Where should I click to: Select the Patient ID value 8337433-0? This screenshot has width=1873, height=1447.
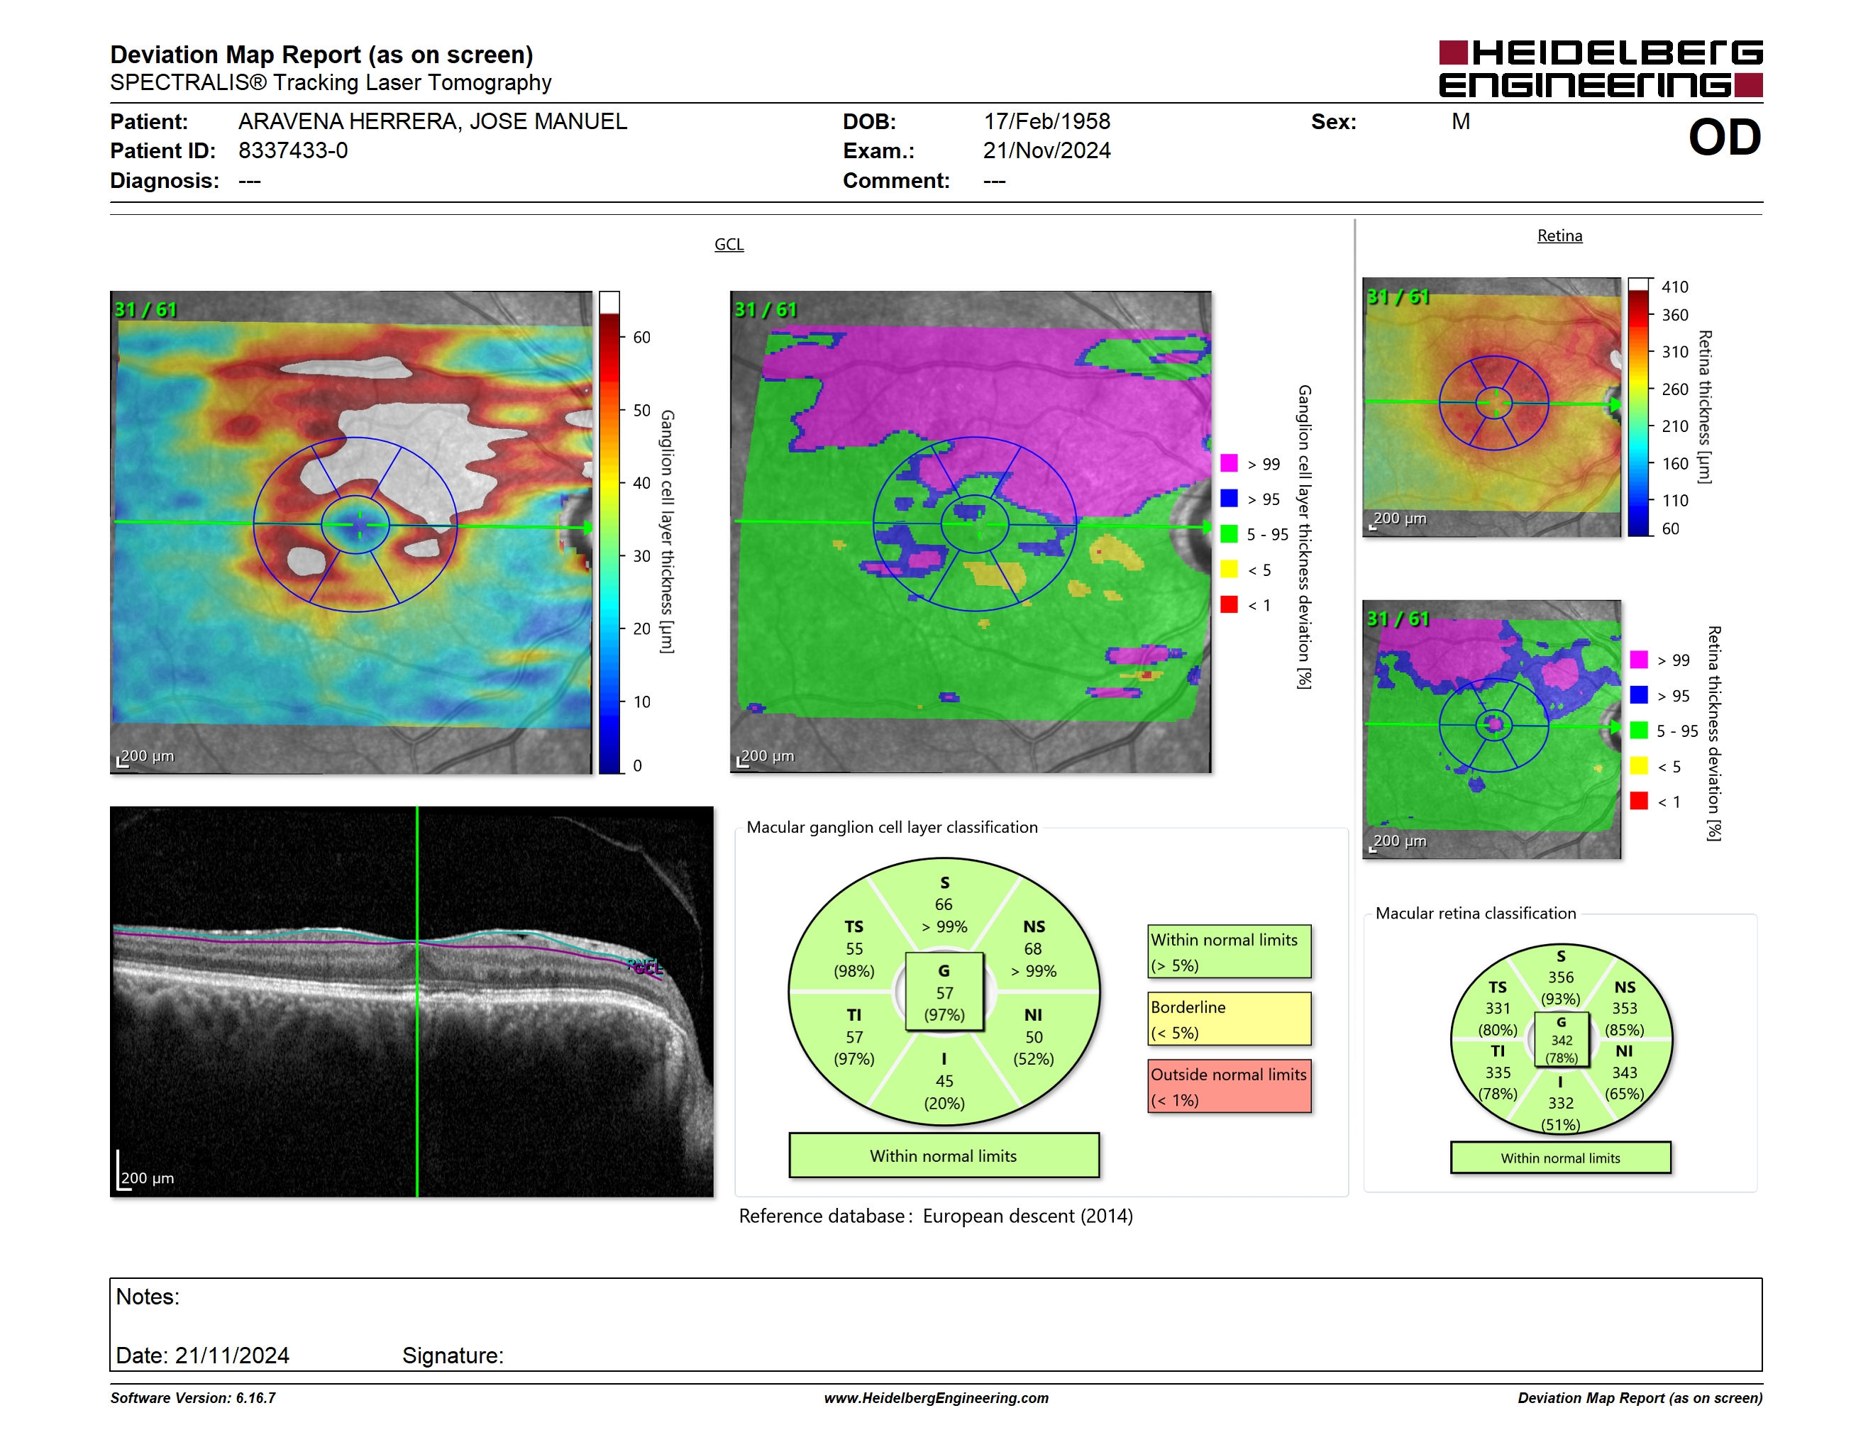pos(293,151)
